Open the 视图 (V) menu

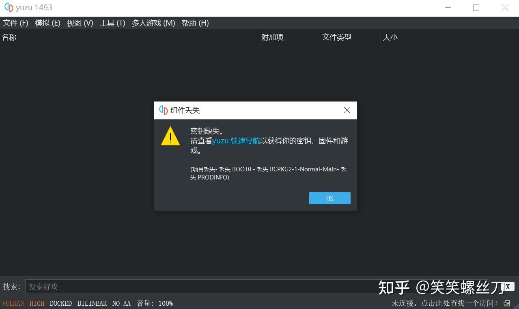coord(80,23)
